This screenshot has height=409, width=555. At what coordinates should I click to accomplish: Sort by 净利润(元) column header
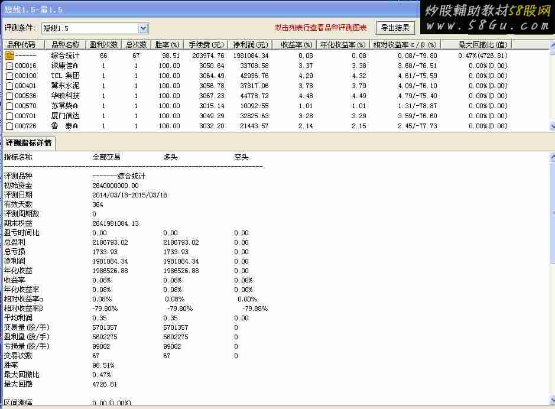pyautogui.click(x=251, y=44)
